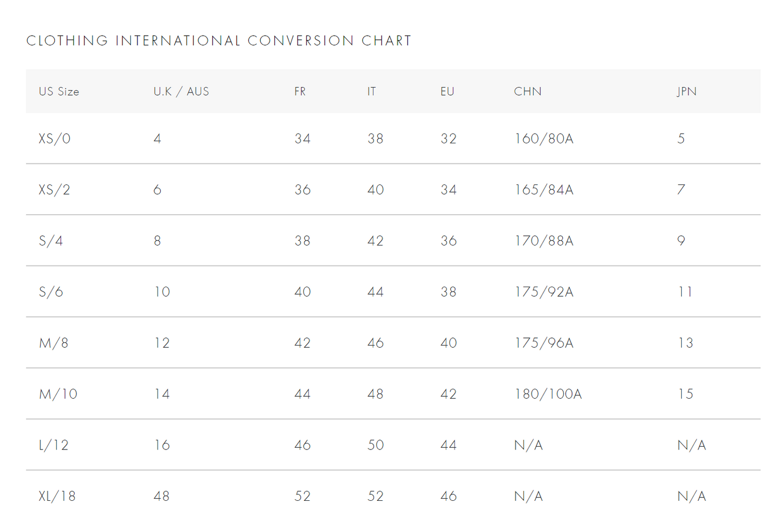Select the FR column header
The image size is (782, 530).
(x=300, y=91)
